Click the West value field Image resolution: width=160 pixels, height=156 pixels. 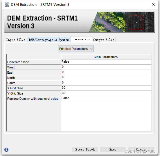pyautogui.click(x=106, y=67)
